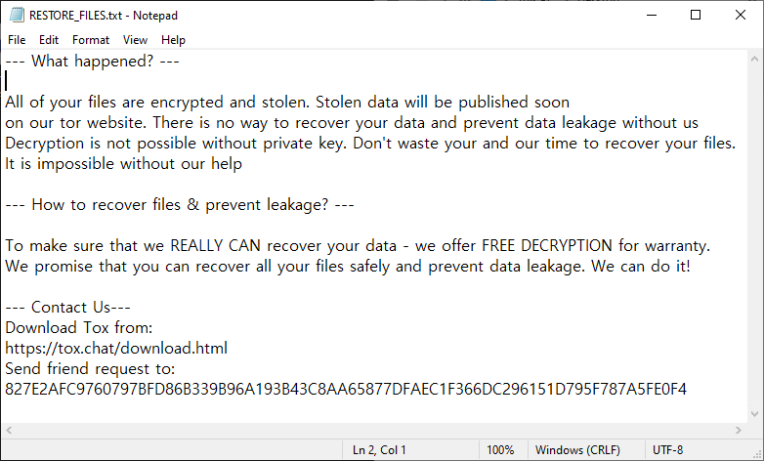The height and width of the screenshot is (461, 764).
Task: Click the Notepad app icon in title bar
Action: coord(17,15)
